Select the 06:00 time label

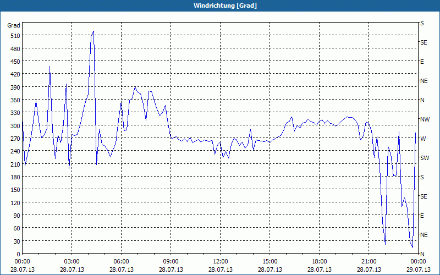pos(121,262)
